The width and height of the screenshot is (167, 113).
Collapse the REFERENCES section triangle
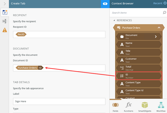114,21
